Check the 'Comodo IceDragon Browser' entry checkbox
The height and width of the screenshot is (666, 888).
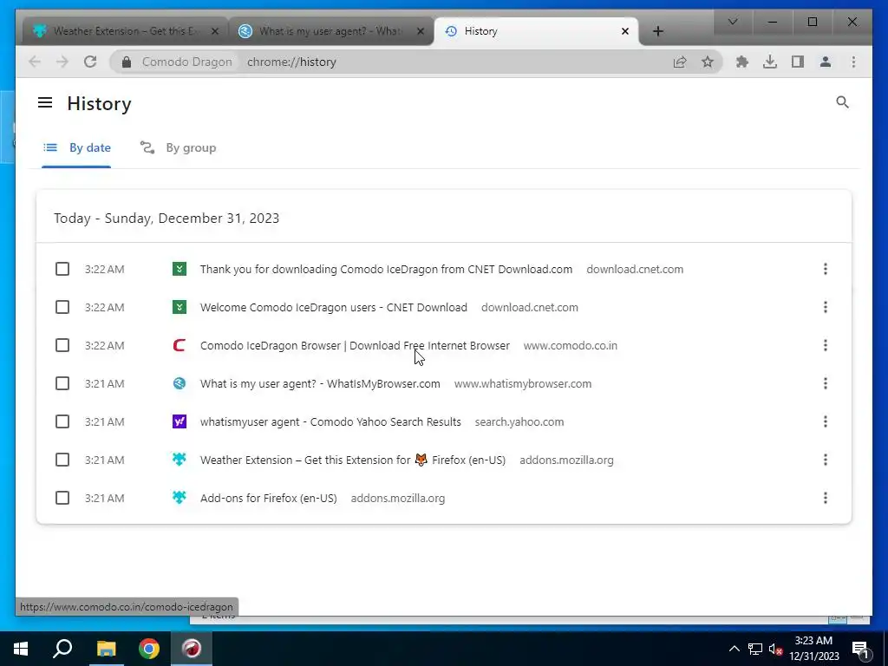62,345
